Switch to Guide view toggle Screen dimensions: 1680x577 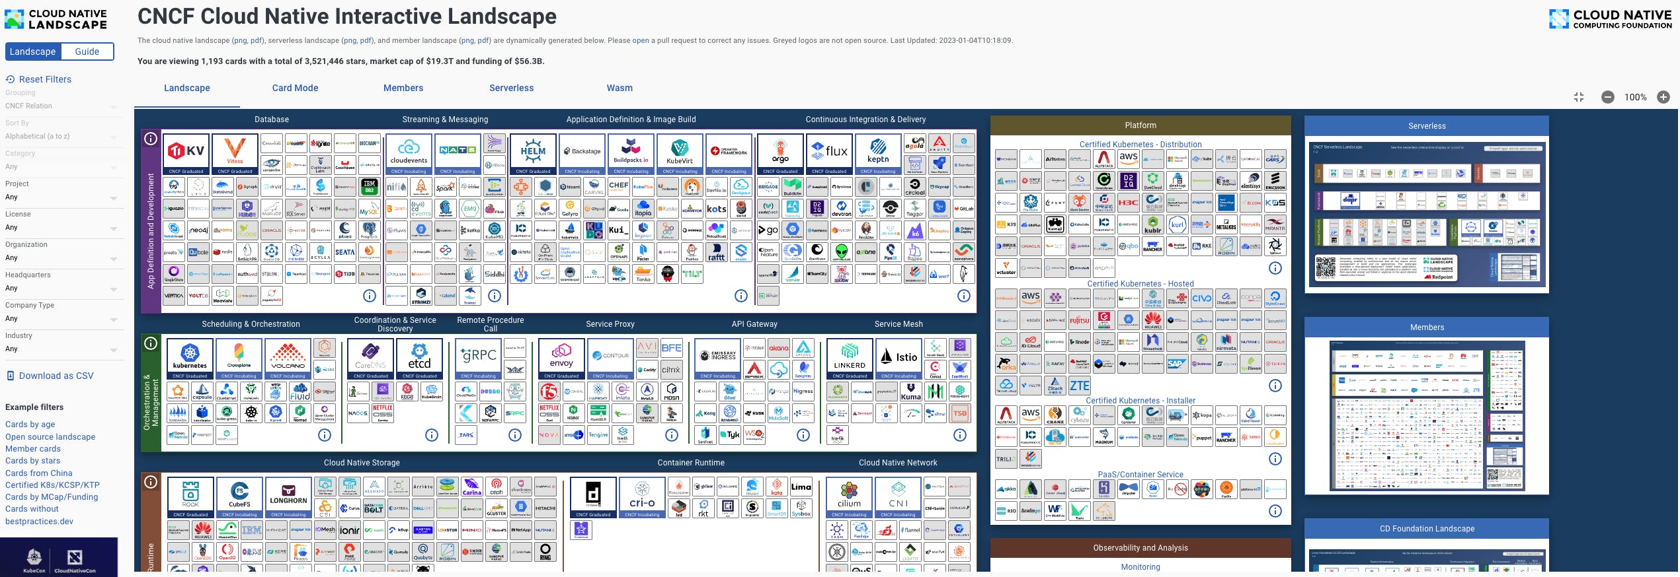coord(87,51)
